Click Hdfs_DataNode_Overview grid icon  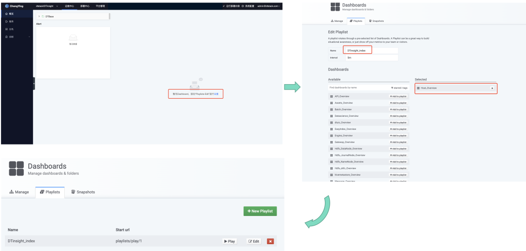point(332,148)
